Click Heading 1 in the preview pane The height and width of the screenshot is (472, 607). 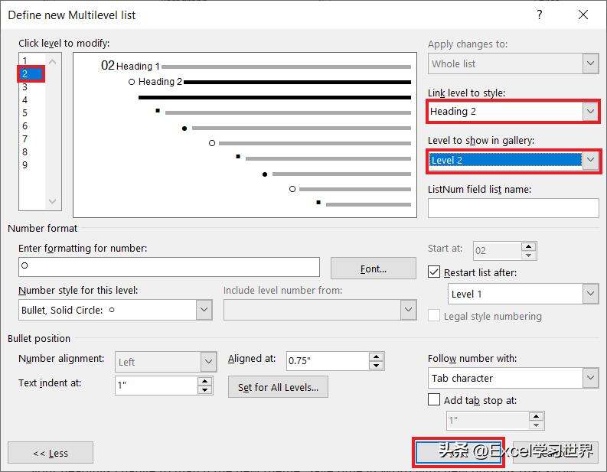point(138,66)
